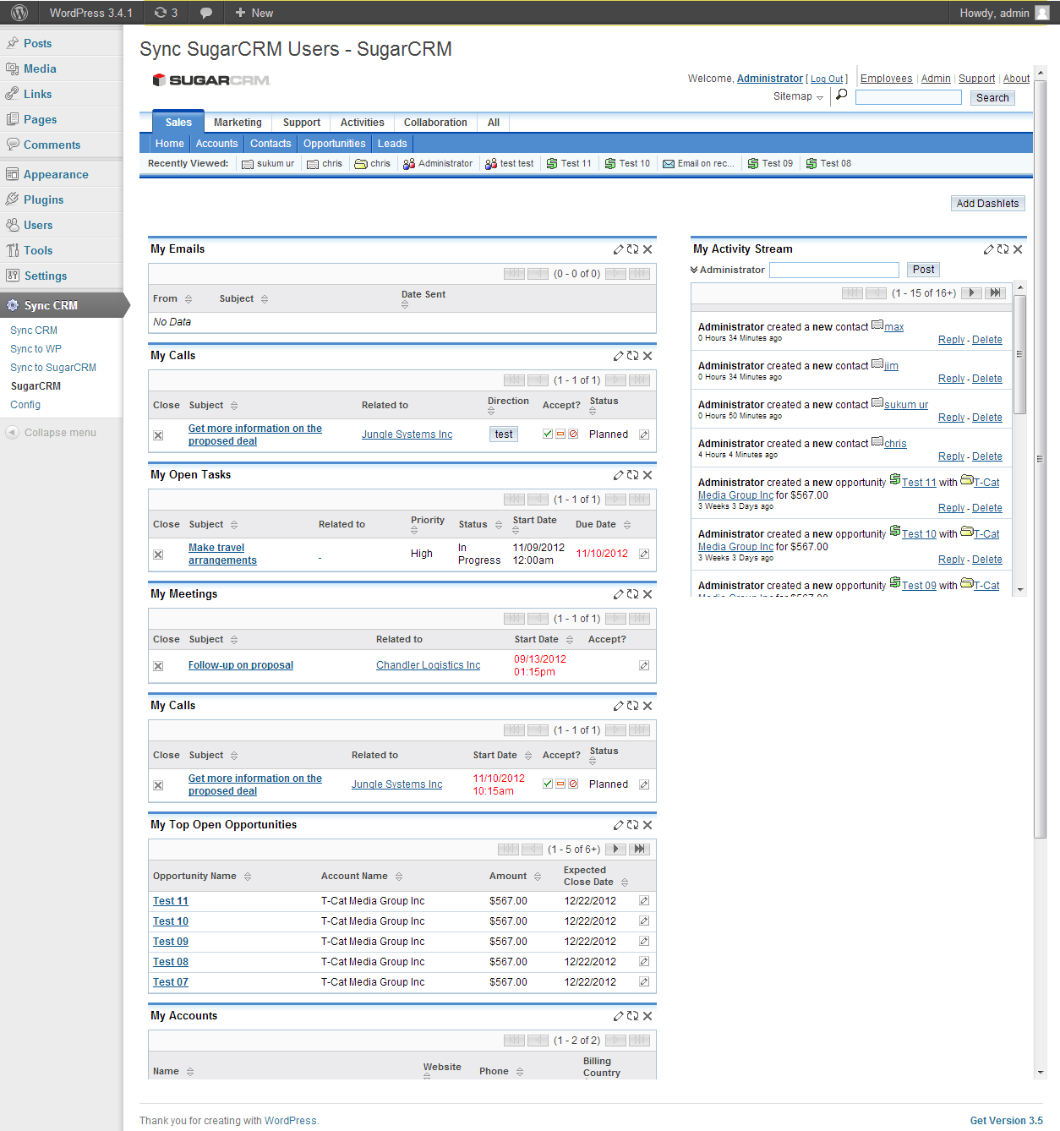Edit the My Emails dashlet pencil icon

(x=619, y=249)
